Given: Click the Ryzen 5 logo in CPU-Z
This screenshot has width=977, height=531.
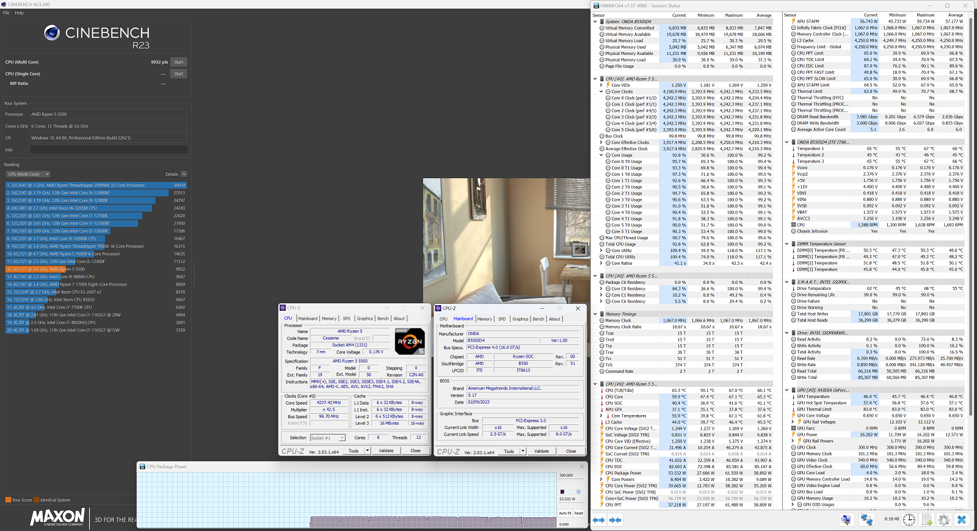Looking at the screenshot, I should pyautogui.click(x=410, y=341).
